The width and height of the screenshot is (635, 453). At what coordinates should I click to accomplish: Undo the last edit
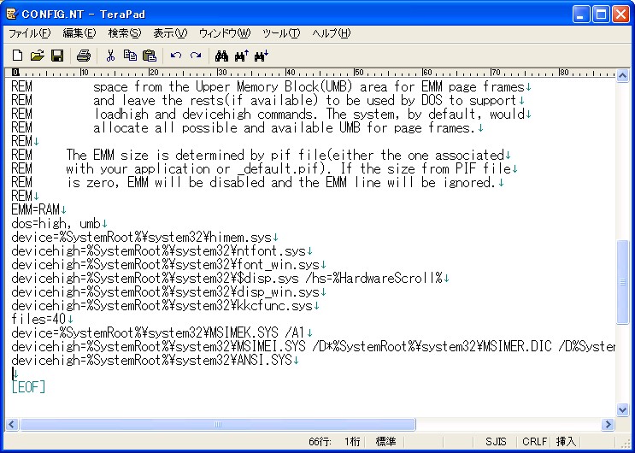[176, 56]
